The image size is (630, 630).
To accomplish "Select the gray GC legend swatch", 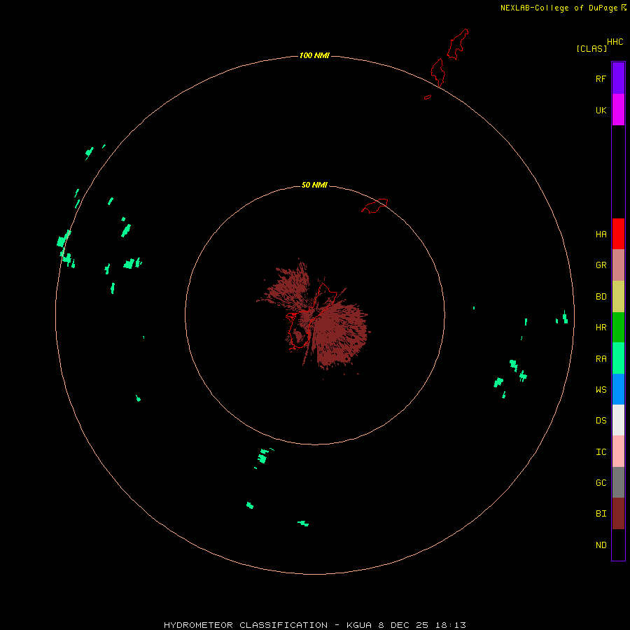I will point(618,482).
